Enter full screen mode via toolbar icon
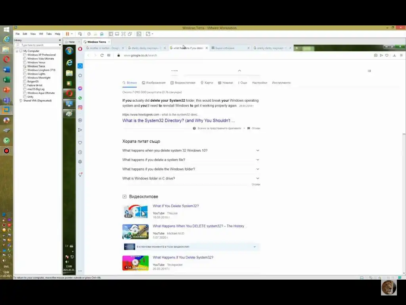The height and width of the screenshot is (305, 406). pos(124,34)
